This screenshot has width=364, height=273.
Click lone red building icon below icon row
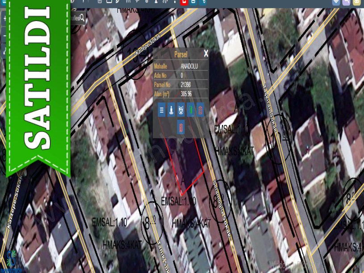(x=181, y=127)
